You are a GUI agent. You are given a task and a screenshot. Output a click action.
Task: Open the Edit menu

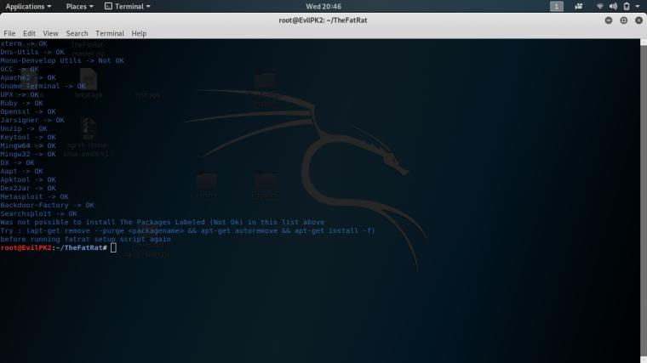point(29,33)
